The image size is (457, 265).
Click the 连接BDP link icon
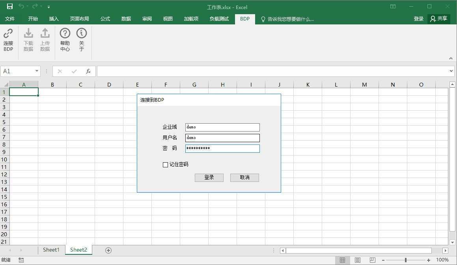(x=8, y=33)
